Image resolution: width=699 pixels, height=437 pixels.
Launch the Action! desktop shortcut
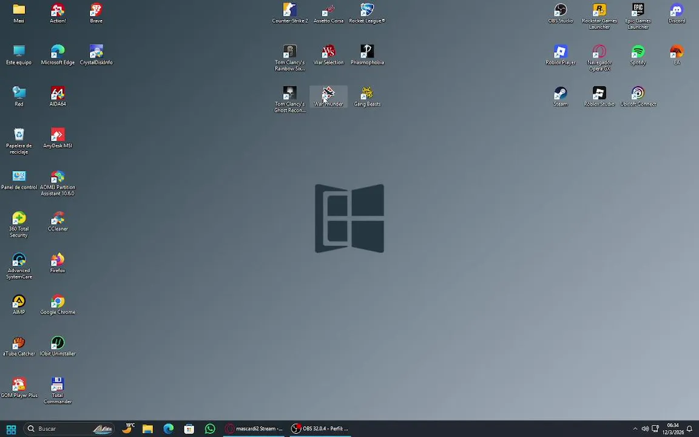point(58,13)
